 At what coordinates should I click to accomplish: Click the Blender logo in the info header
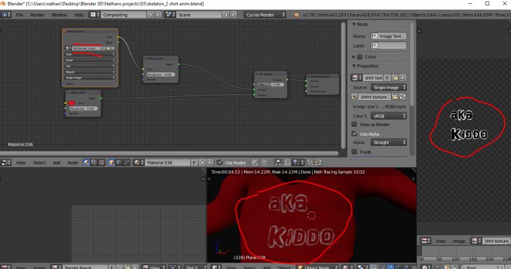[x=296, y=15]
